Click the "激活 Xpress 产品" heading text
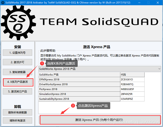 point(96,47)
